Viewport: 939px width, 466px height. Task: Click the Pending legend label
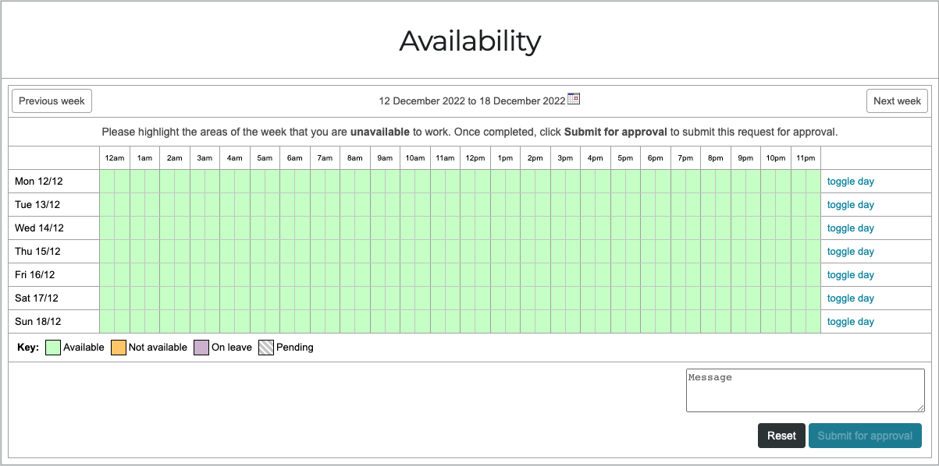[x=295, y=348]
